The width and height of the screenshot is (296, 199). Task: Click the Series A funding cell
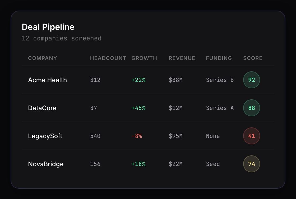220,108
